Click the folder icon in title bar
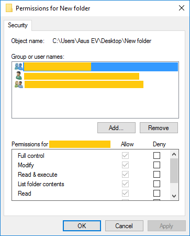 point(9,8)
